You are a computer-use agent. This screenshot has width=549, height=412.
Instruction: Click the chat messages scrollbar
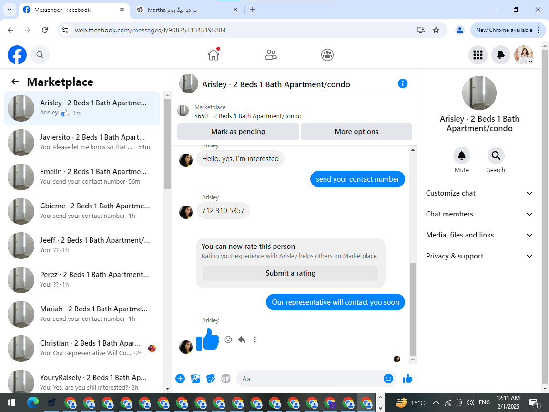413,309
